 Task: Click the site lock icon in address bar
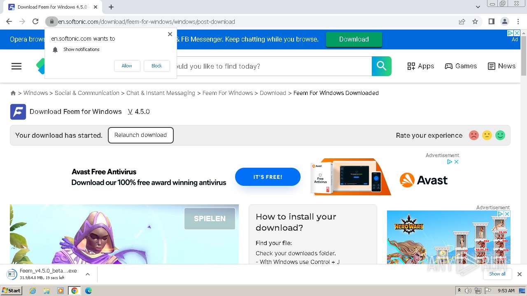click(51, 21)
